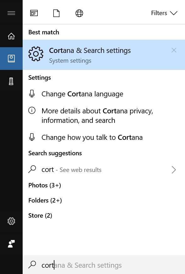This screenshot has width=185, height=274.
Task: Open the Notebook icon in sidebar
Action: tap(11, 59)
